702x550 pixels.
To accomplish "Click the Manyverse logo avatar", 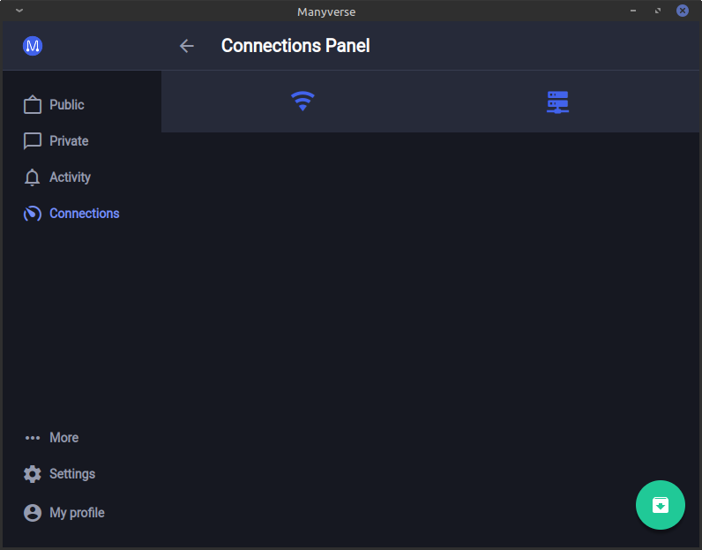I will pyautogui.click(x=33, y=46).
